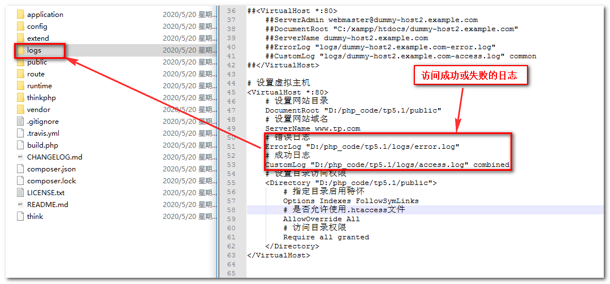Click the think file icon
610x284 pixels.
point(20,216)
